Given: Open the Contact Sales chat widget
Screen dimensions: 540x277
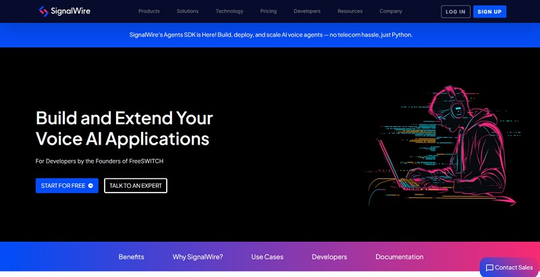Looking at the screenshot, I should (x=510, y=268).
